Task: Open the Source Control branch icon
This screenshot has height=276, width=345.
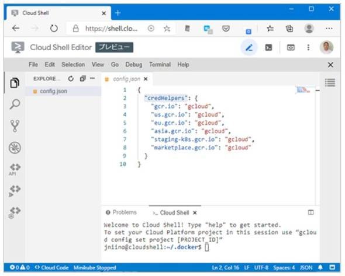Action: pyautogui.click(x=15, y=126)
